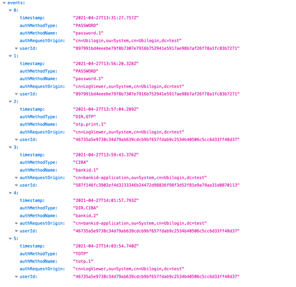Toggle userId arrow in event 0

(x=17, y=49)
